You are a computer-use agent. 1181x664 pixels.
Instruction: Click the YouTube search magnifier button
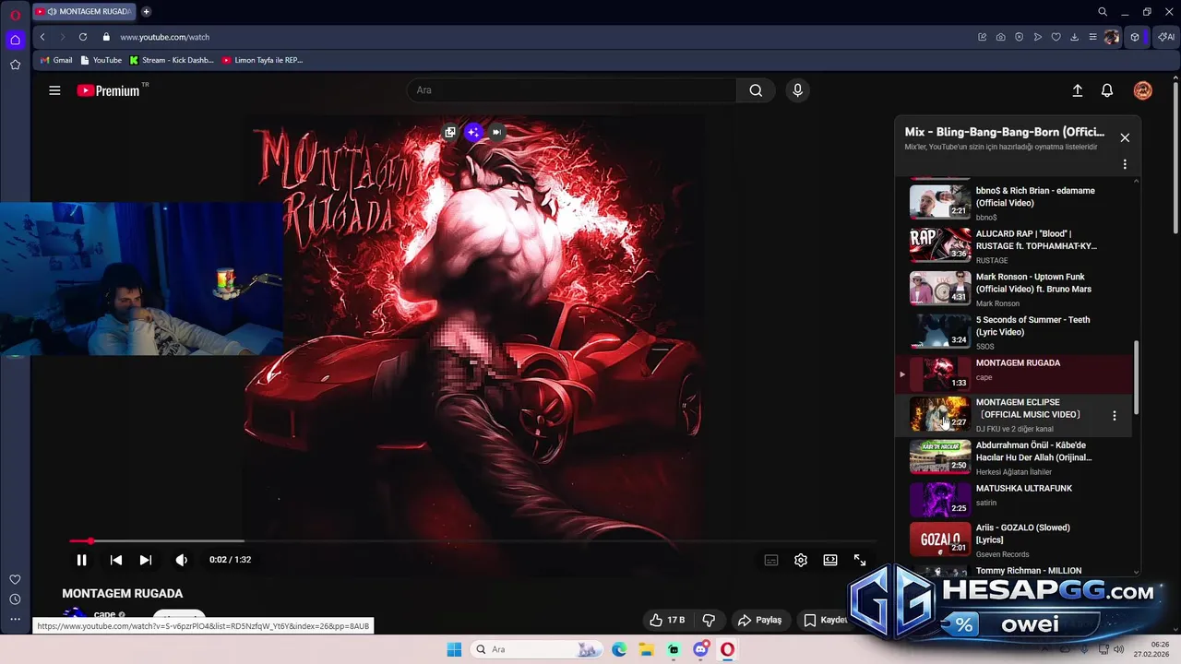click(x=756, y=90)
